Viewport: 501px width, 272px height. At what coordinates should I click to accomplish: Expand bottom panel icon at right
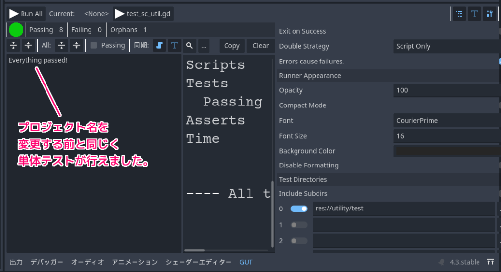(x=490, y=262)
